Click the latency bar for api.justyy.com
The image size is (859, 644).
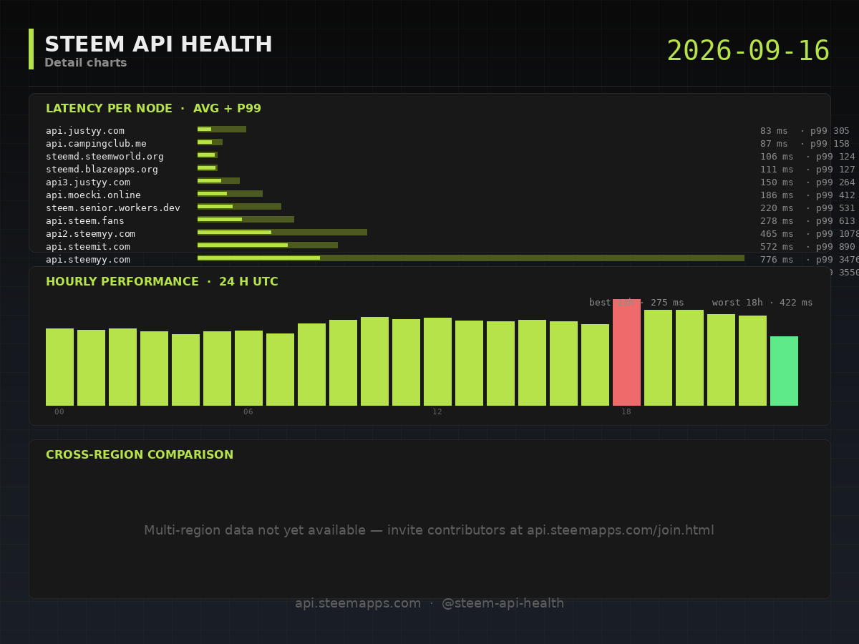tap(222, 130)
